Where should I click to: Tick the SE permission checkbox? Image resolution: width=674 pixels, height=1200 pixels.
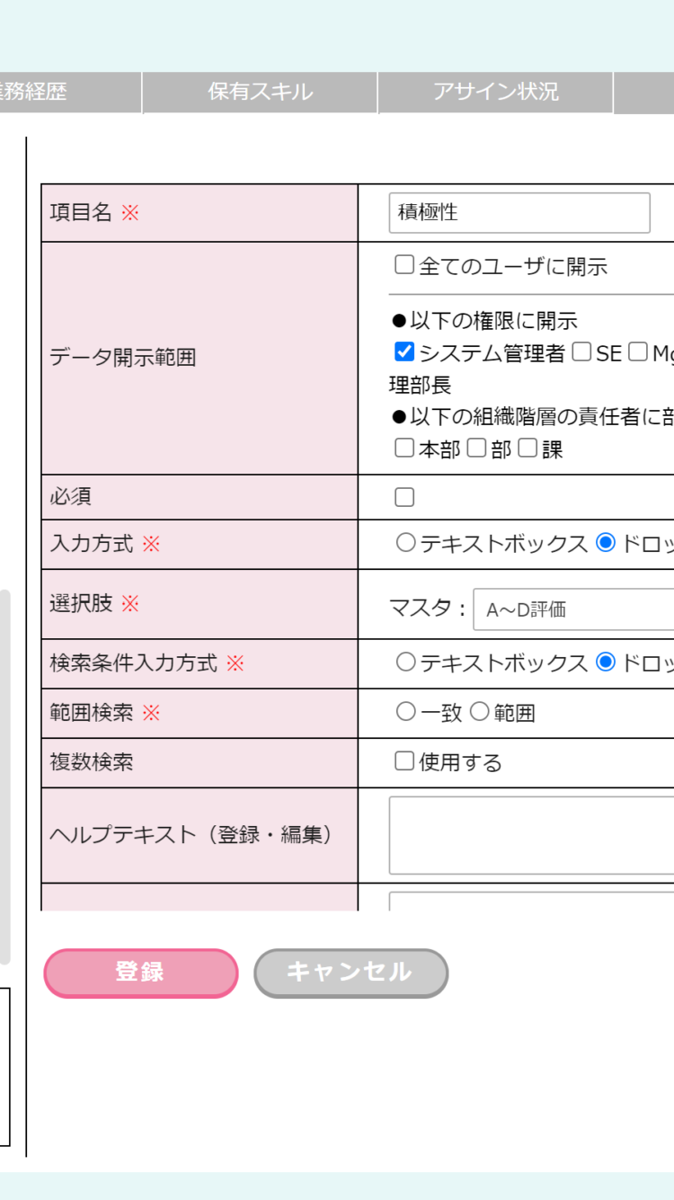coord(581,352)
